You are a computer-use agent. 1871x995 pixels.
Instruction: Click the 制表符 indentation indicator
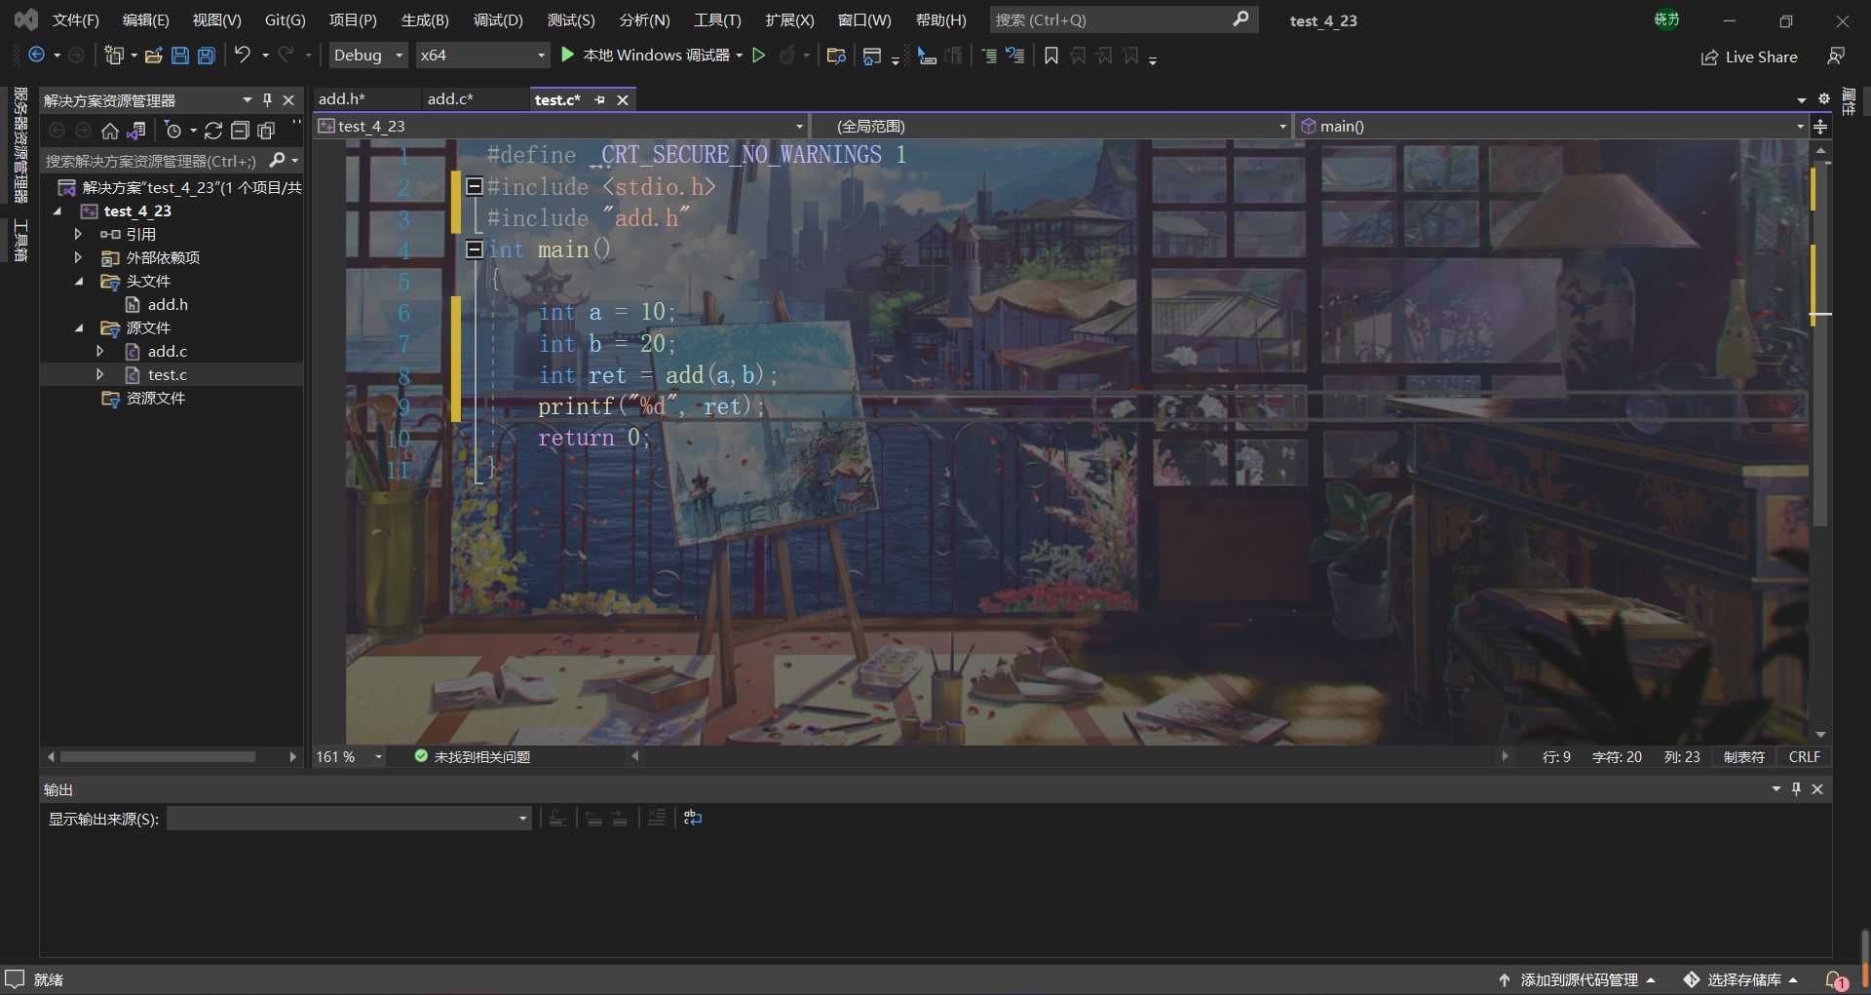click(x=1744, y=757)
